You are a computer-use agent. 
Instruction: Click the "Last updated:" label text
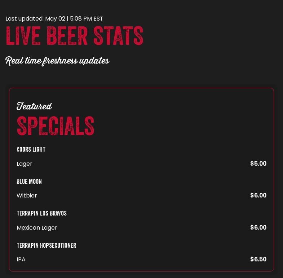(25, 19)
